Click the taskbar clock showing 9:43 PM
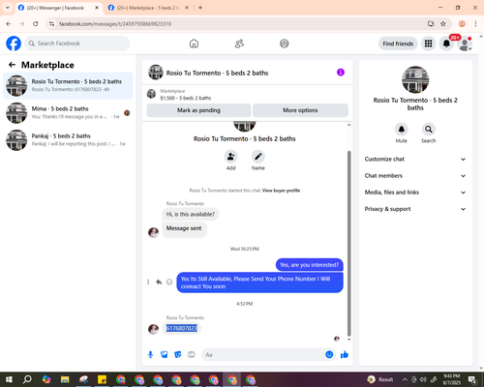The image size is (484, 387). pos(452,379)
